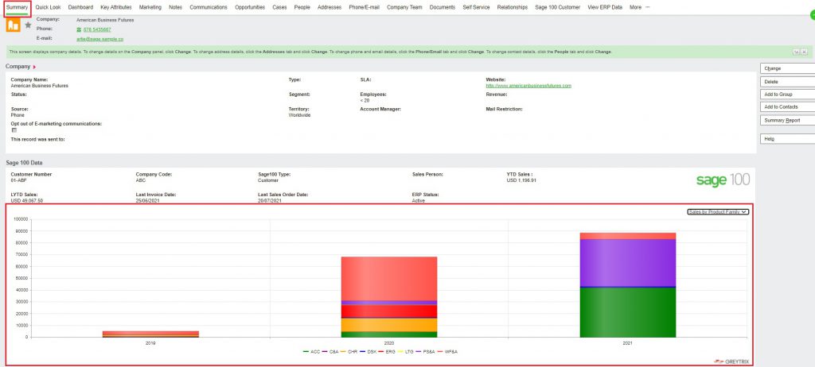Click the WF&A segment of the 2020 bar
The height and width of the screenshot is (367, 815).
(388, 278)
